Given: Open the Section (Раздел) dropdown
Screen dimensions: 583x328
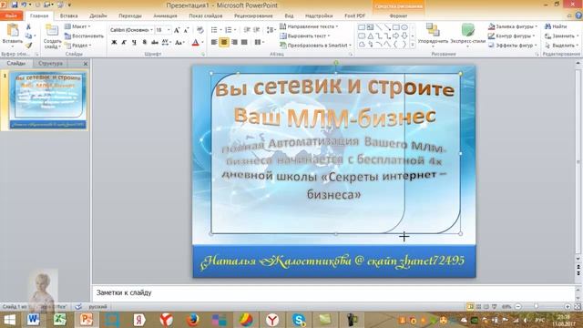Looking at the screenshot, I should pyautogui.click(x=78, y=46).
